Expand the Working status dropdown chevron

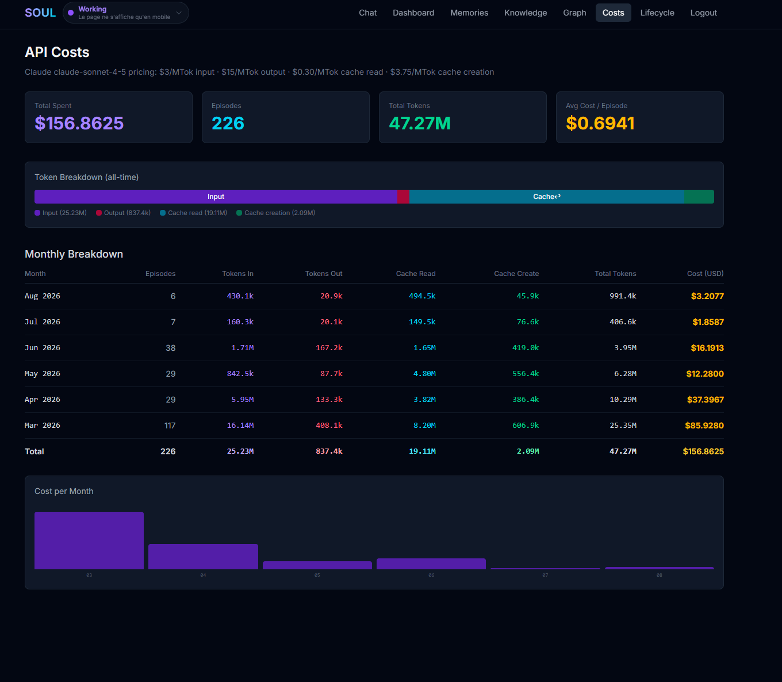coord(179,13)
